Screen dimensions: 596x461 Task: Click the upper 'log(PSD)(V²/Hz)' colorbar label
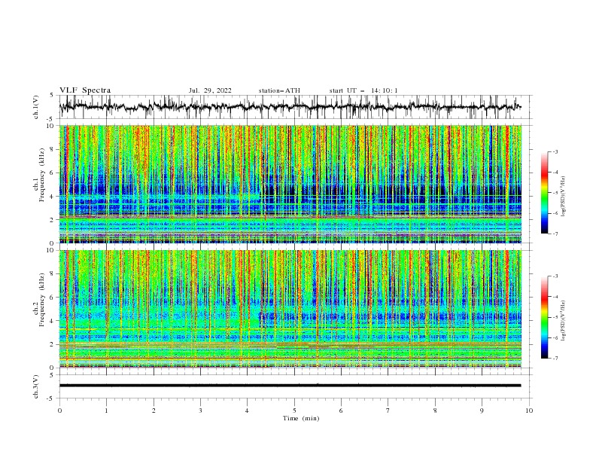point(563,197)
